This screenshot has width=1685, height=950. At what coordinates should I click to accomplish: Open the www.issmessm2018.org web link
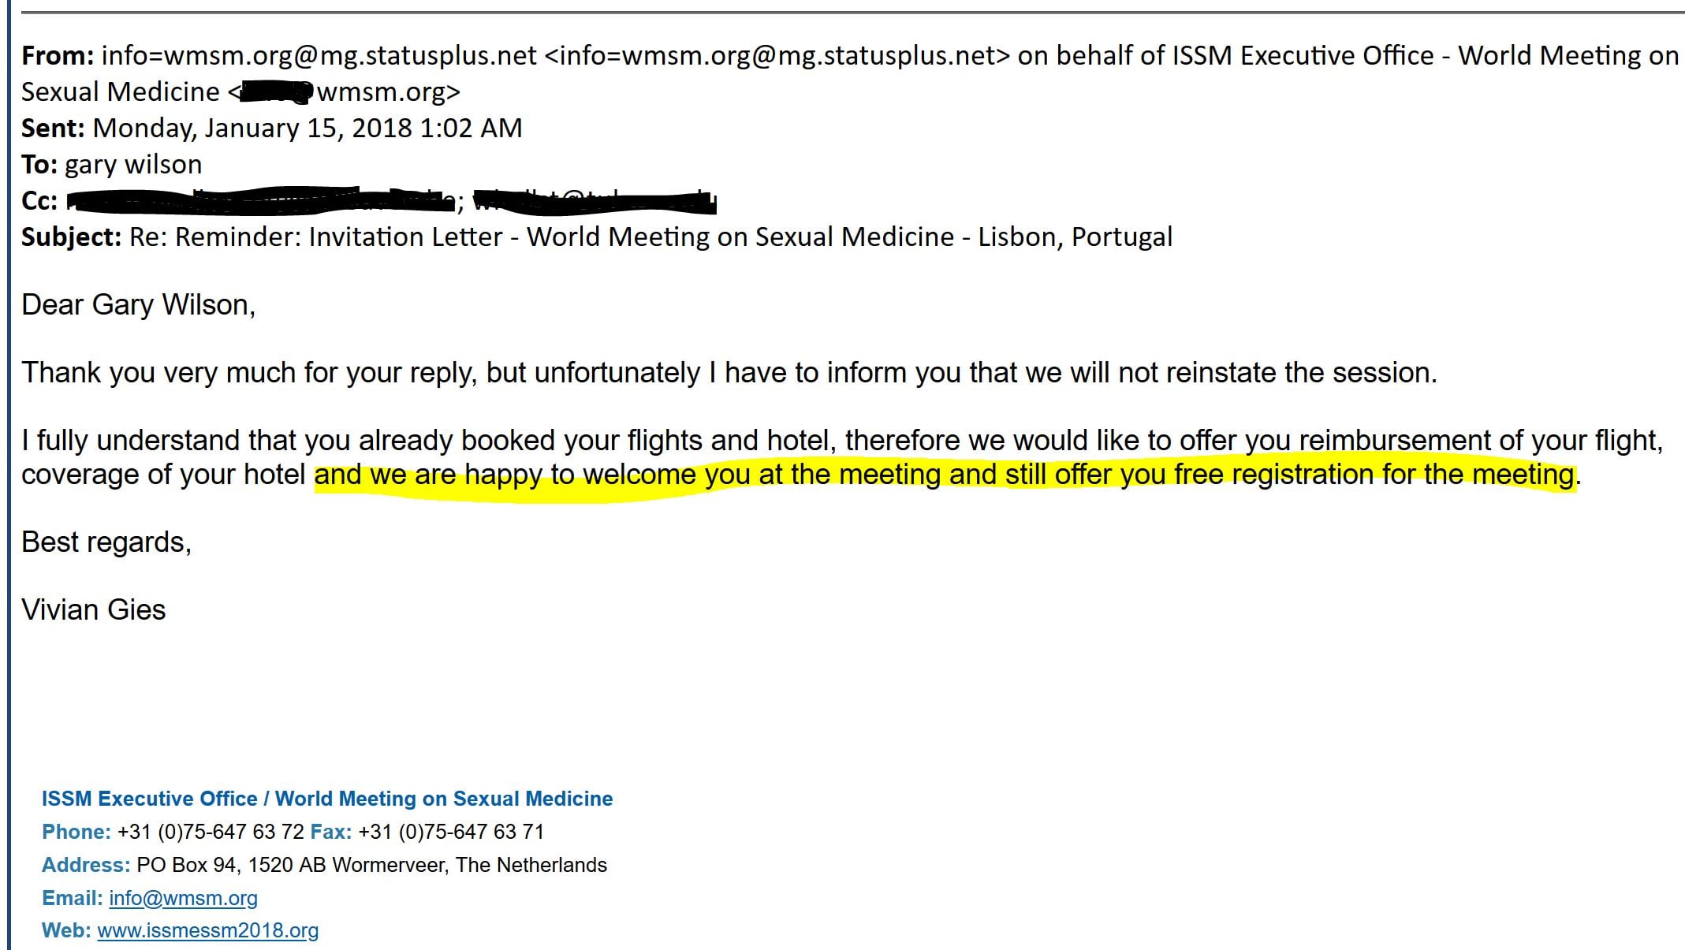[x=207, y=930]
